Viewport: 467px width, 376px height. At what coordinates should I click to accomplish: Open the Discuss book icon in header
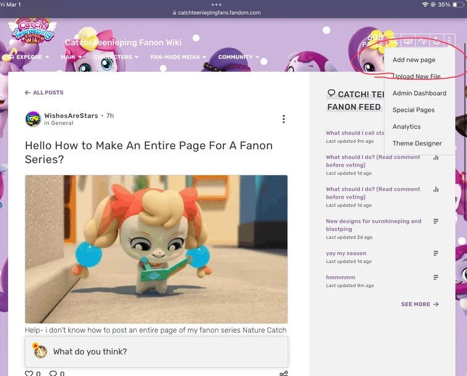[x=408, y=41]
